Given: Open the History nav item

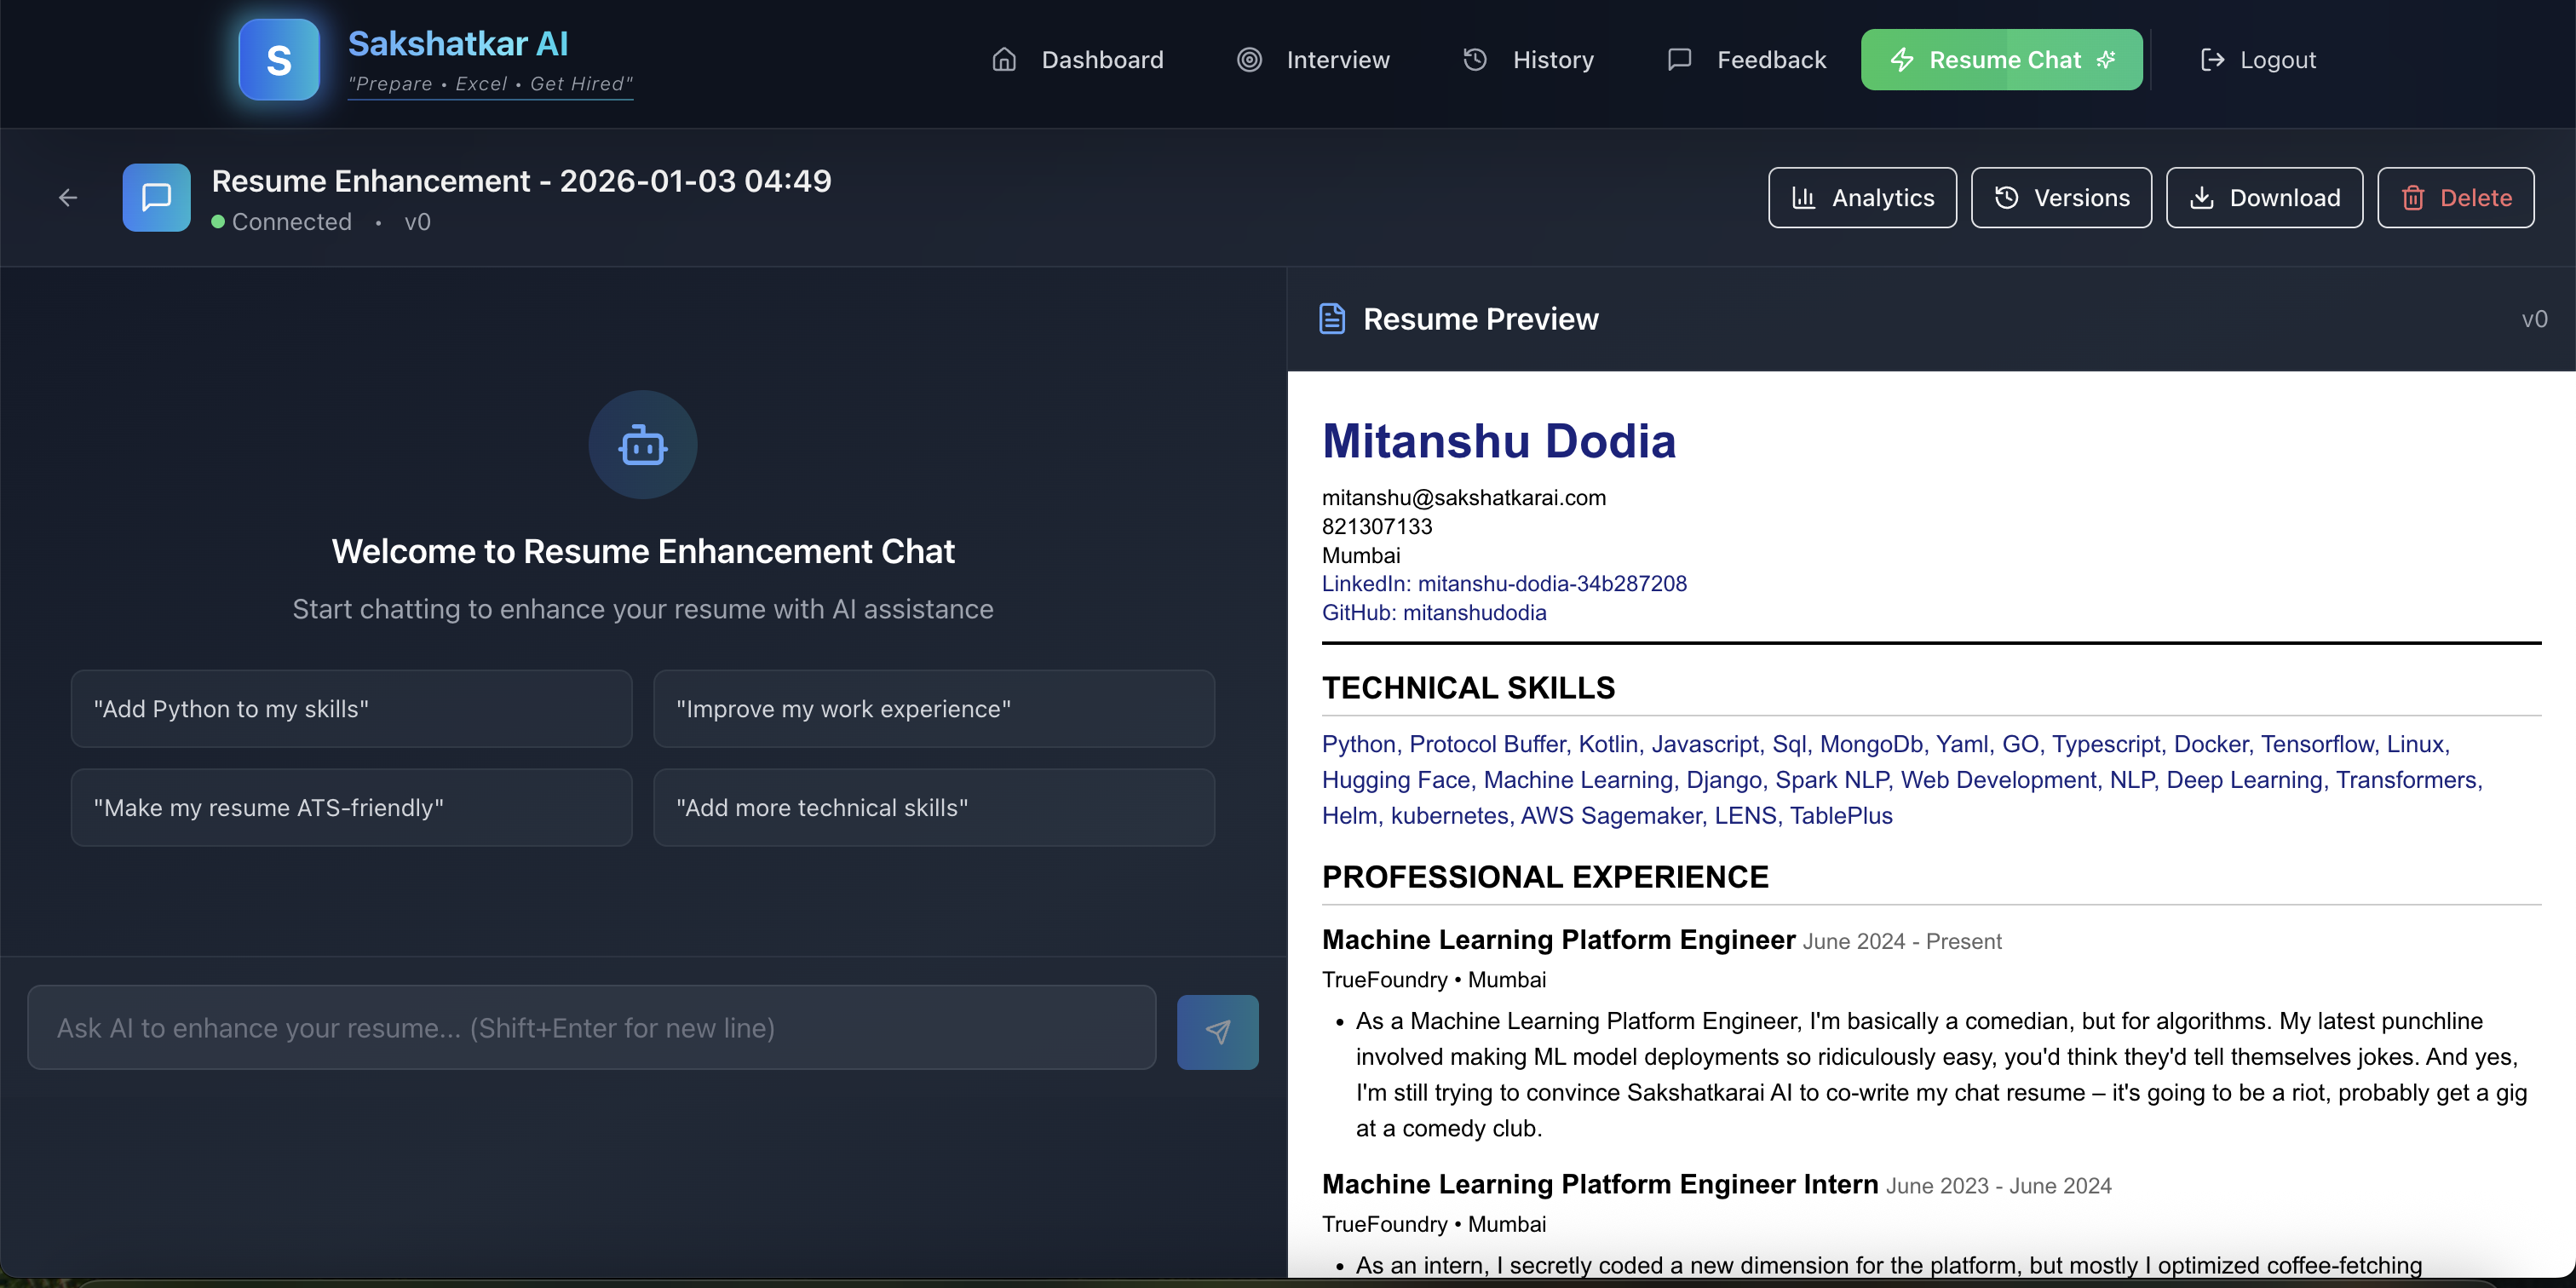Looking at the screenshot, I should (1528, 60).
